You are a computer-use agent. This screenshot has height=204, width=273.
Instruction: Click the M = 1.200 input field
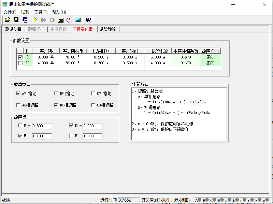[x=92, y=136]
